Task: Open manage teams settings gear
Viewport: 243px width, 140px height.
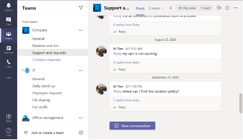Action: [81, 133]
